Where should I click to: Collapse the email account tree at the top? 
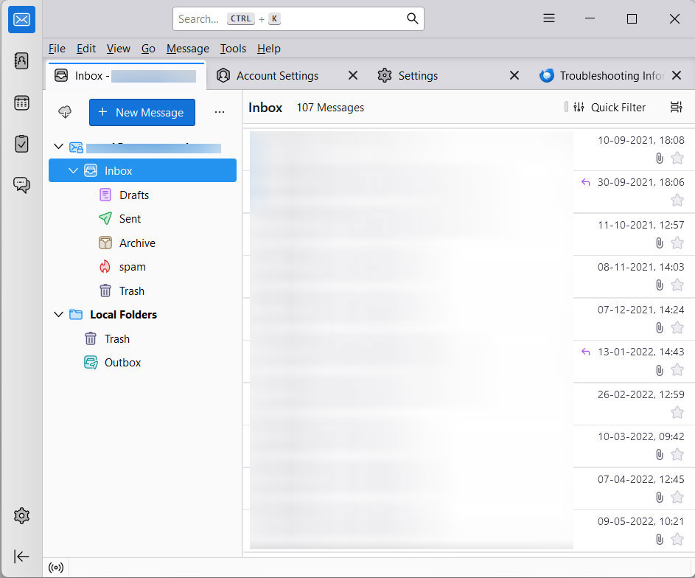pos(59,145)
